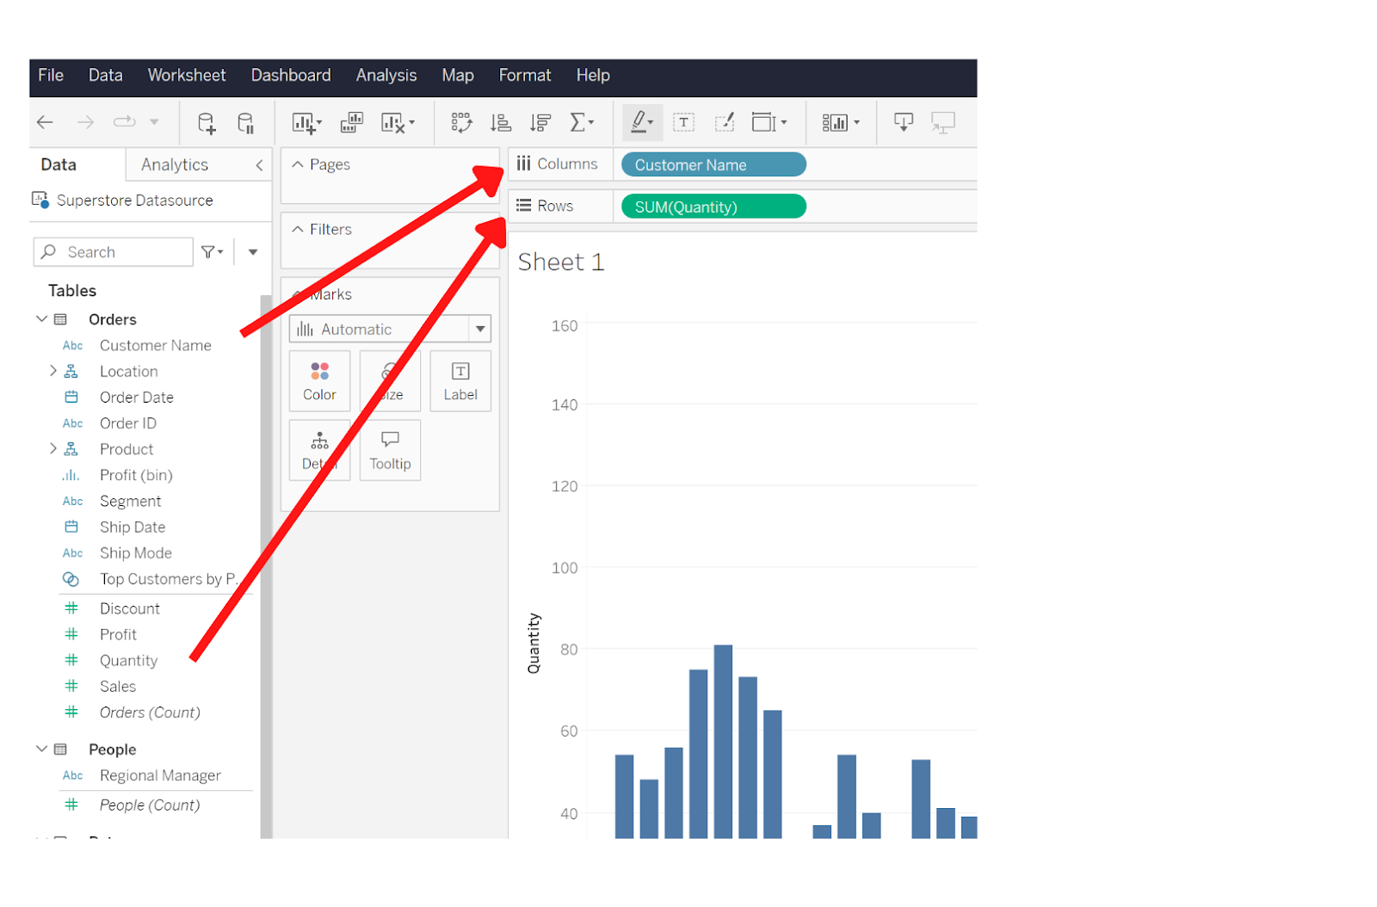Open the Data menu
1377x907 pixels.
(x=106, y=76)
